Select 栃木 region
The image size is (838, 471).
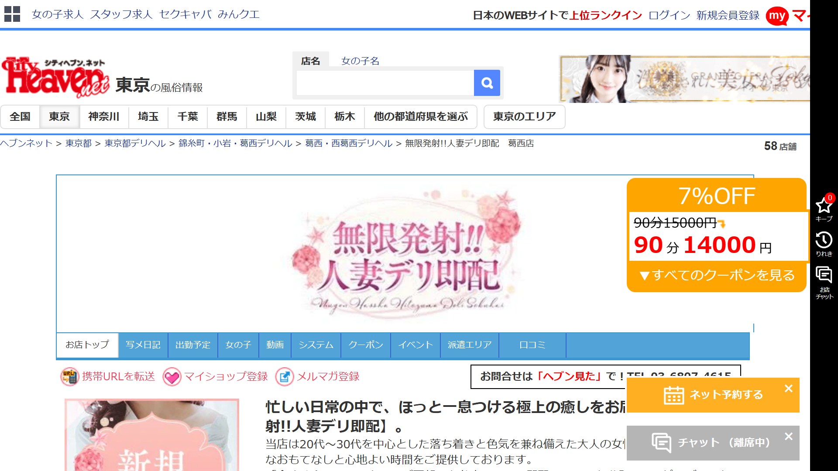tap(345, 116)
